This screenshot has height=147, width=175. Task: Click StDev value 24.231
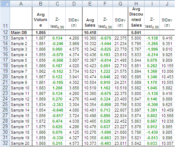(120, 82)
